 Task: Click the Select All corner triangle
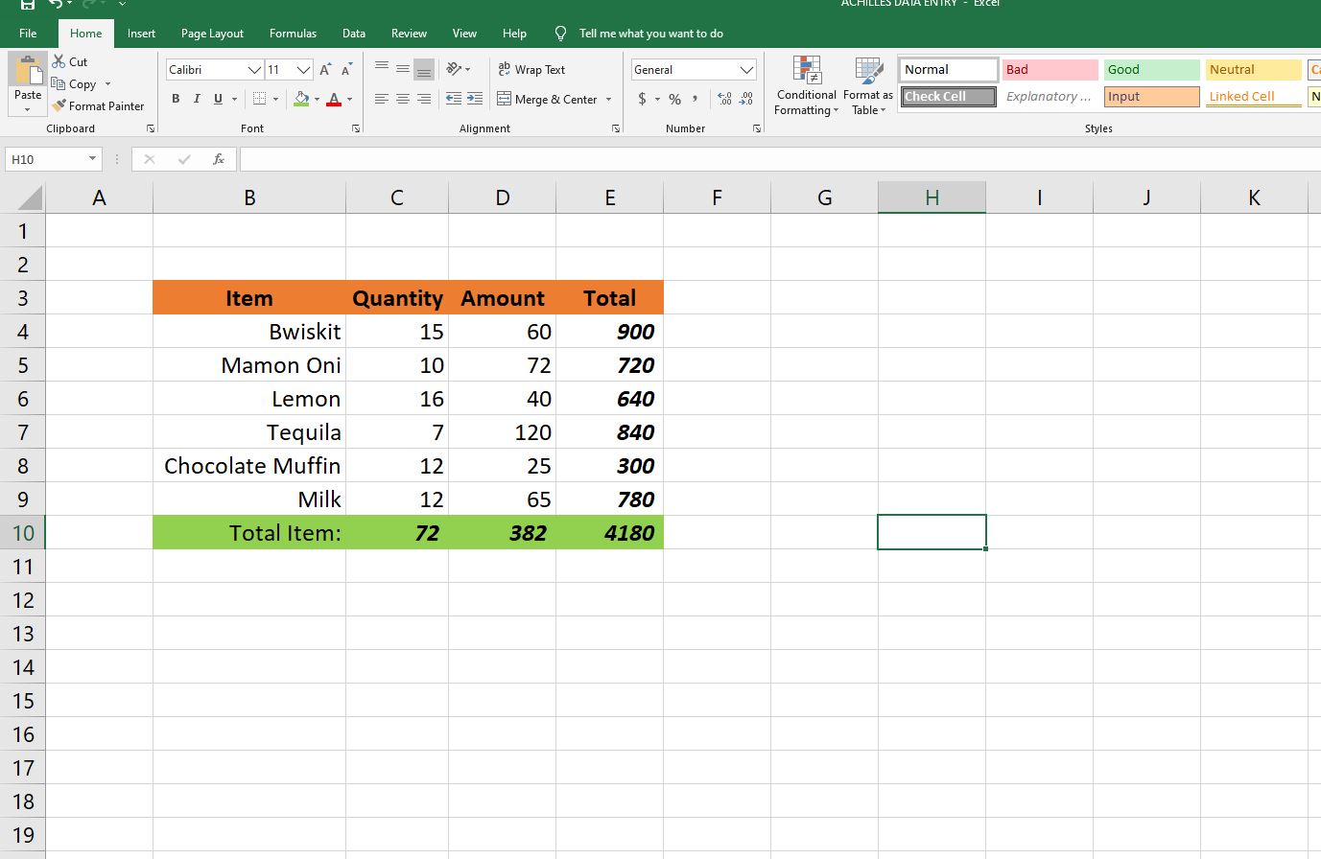[x=30, y=197]
